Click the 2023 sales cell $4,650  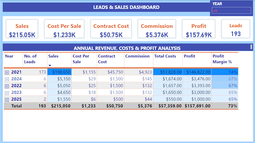[59, 92]
